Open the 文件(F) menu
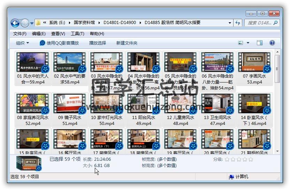Viewport: 290px width, 190px height. [20, 34]
